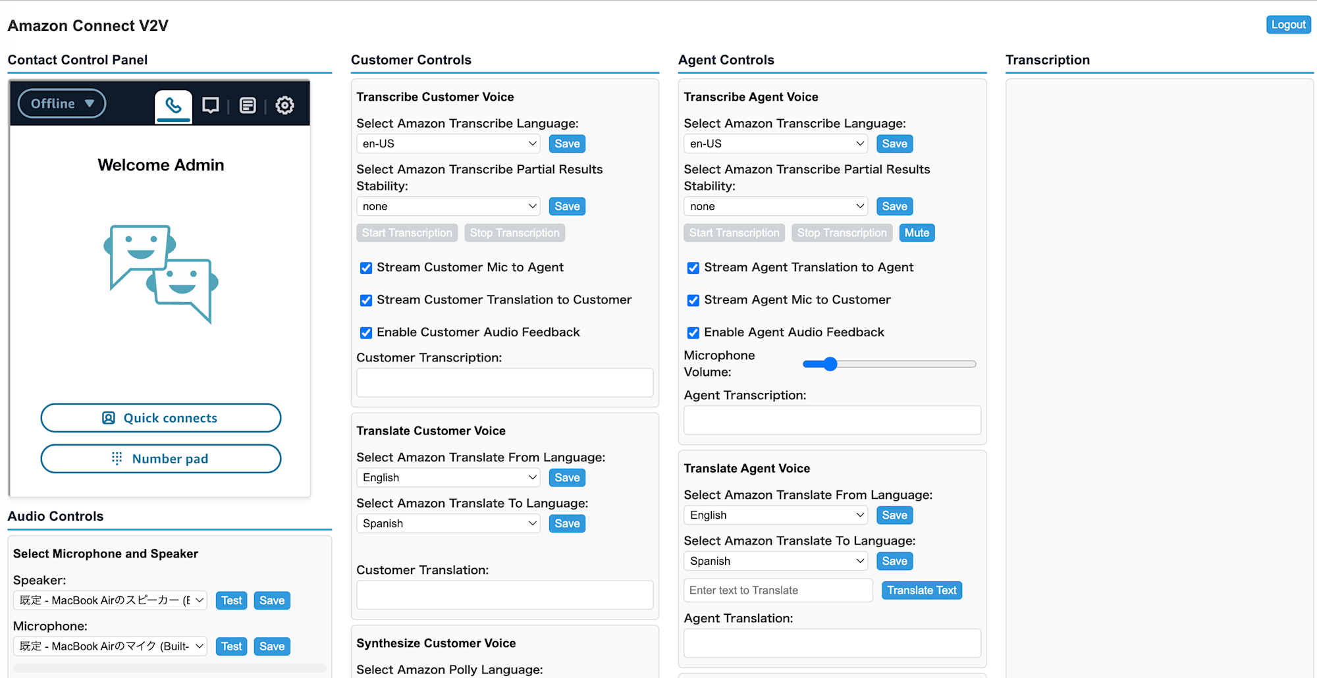The image size is (1317, 678).
Task: Open the chat tab icon
Action: (211, 105)
